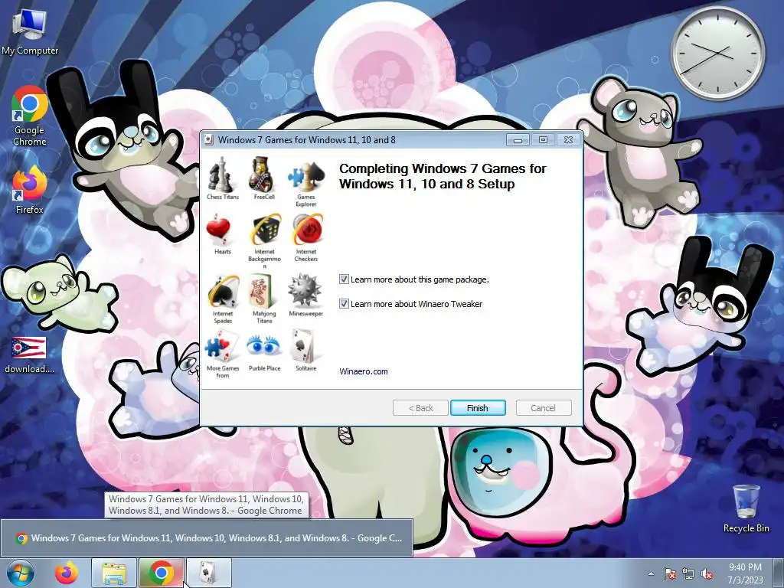Click the muted volume tray icon

point(707,573)
